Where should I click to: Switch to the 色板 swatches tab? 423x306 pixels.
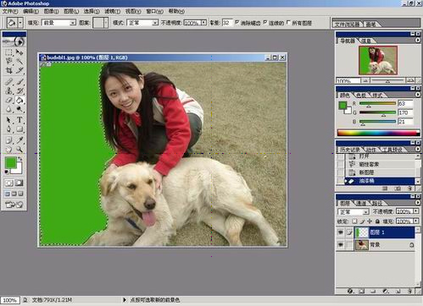361,96
